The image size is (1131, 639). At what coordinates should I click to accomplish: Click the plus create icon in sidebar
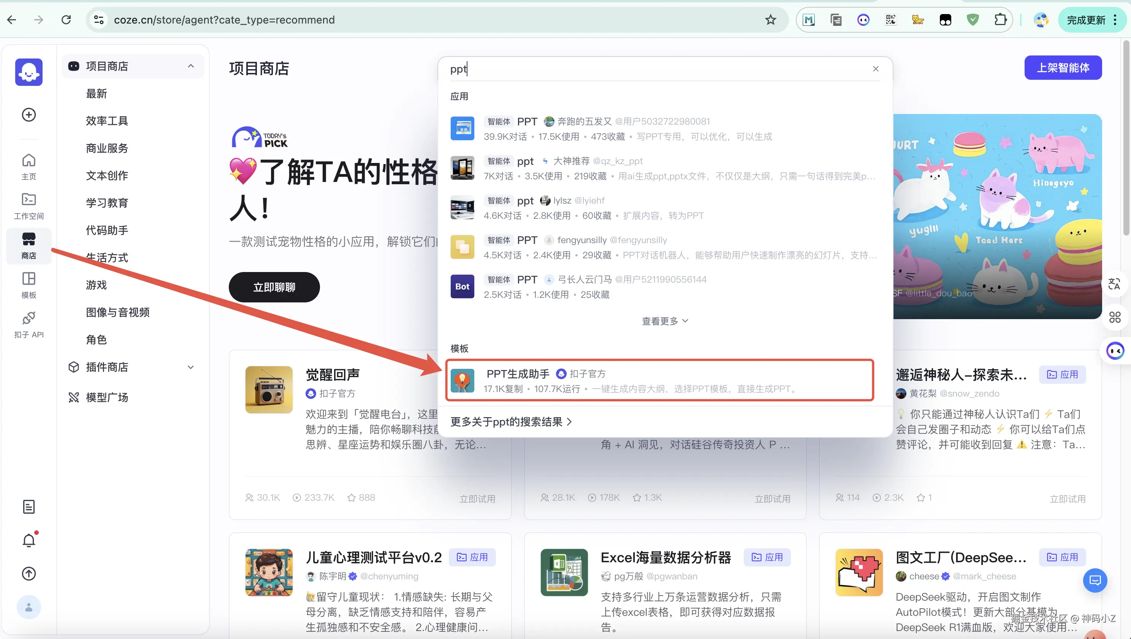[29, 115]
